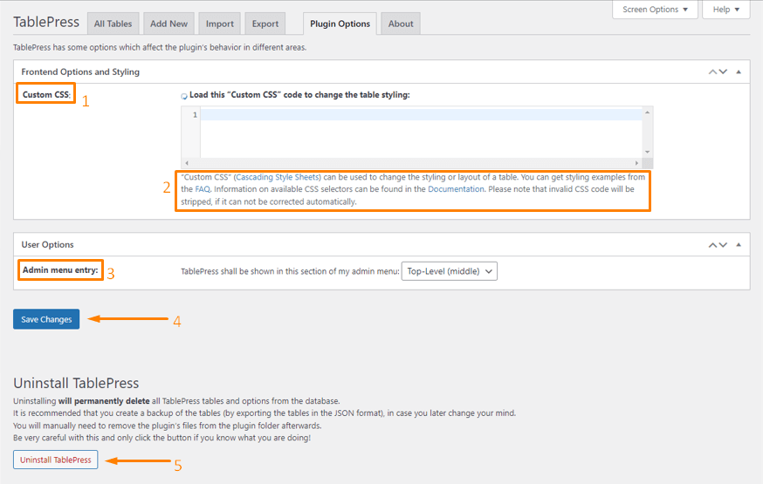Move User Options panel up
Viewport: 763px width, 484px height.
point(712,245)
